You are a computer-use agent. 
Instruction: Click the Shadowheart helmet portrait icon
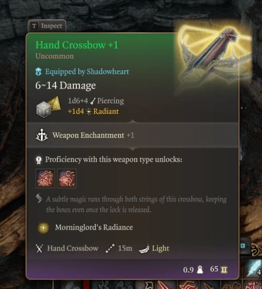click(38, 72)
